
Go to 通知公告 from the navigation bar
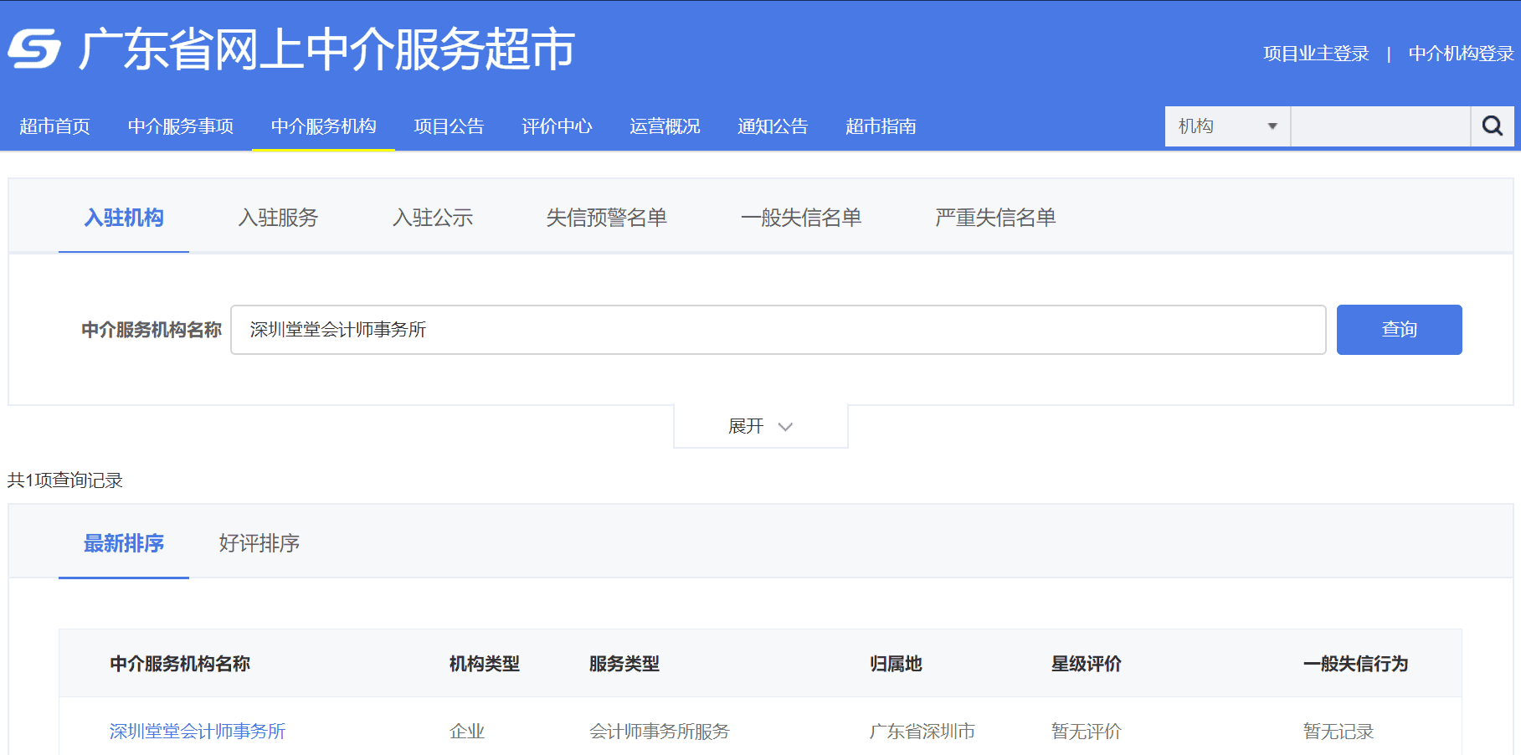tap(772, 126)
